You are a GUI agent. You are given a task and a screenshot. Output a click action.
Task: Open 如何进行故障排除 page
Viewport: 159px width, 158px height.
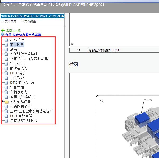(x=24, y=54)
